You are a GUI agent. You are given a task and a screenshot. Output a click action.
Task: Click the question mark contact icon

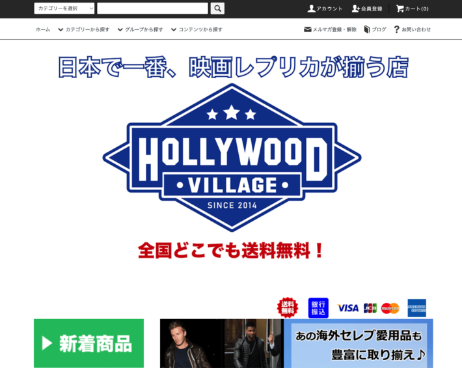click(x=396, y=29)
